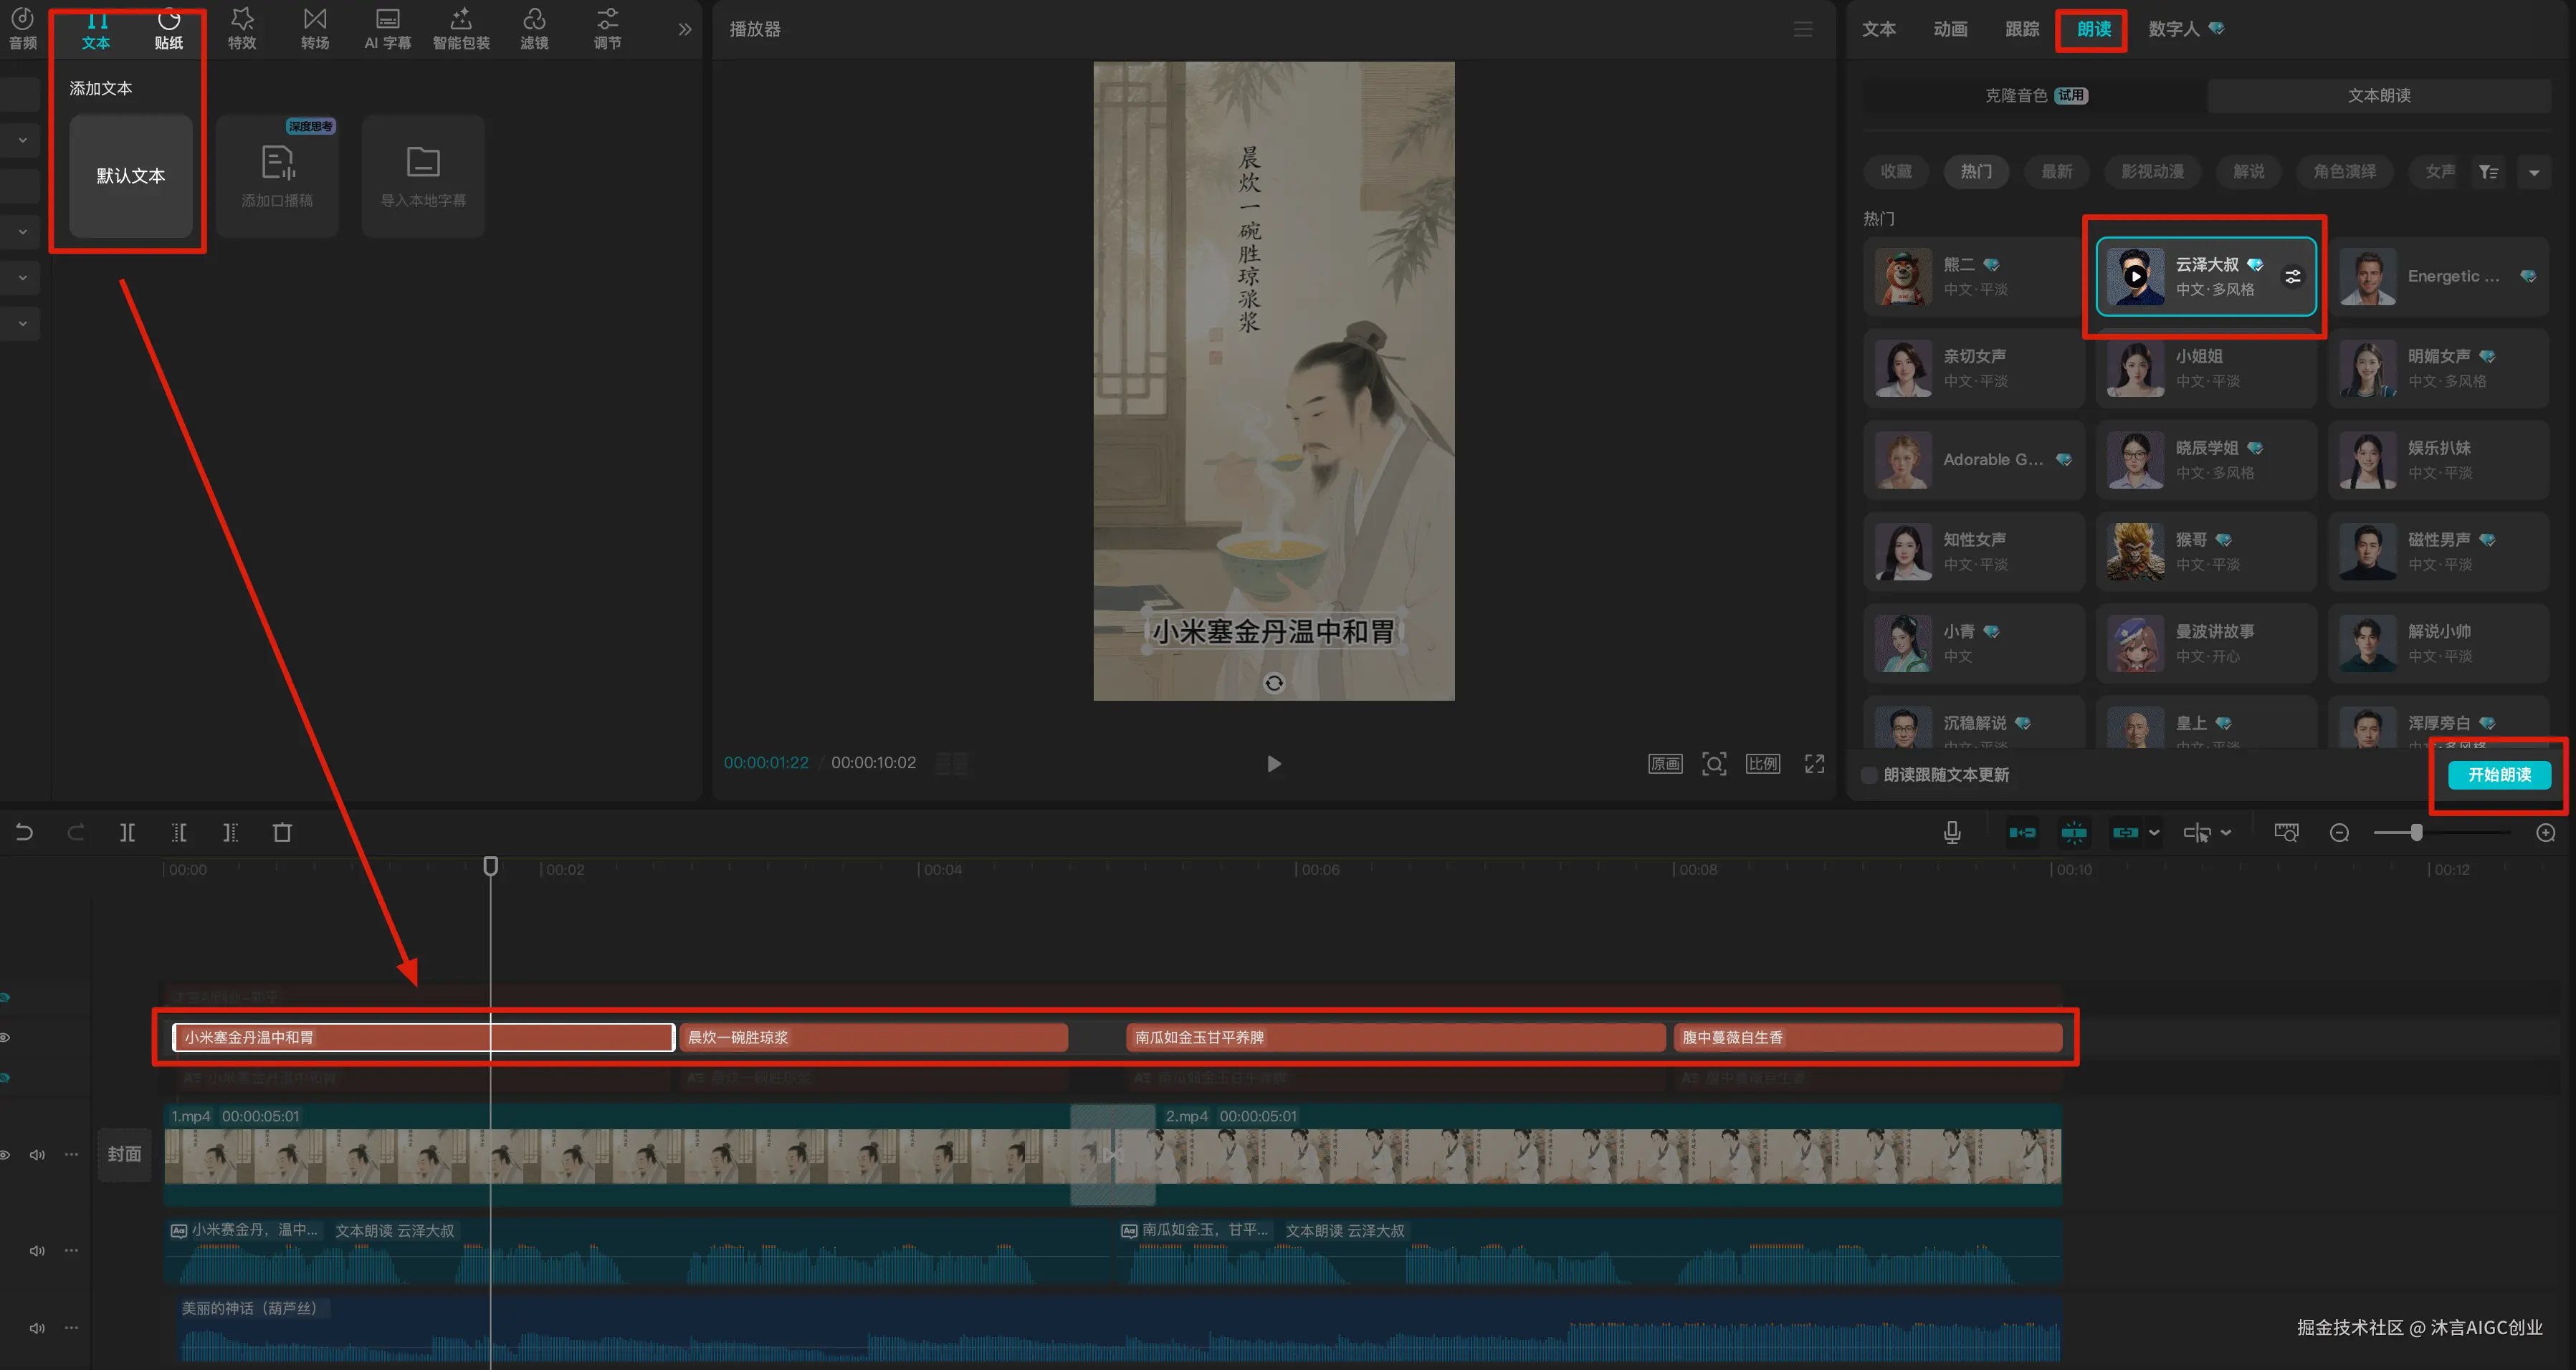Screen dimensions: 2576x1370
Task: Click the fullscreen preview icon
Action: coord(1814,764)
